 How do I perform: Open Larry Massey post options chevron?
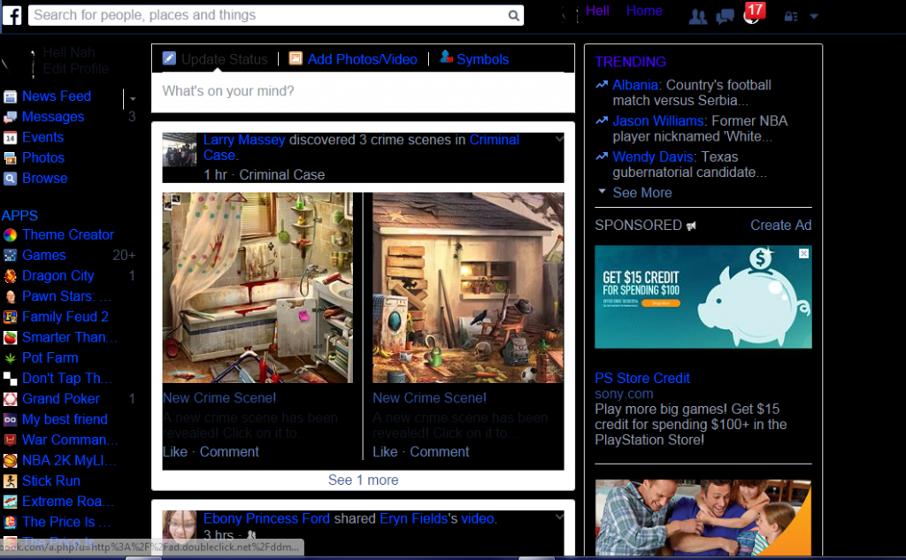pos(559,139)
